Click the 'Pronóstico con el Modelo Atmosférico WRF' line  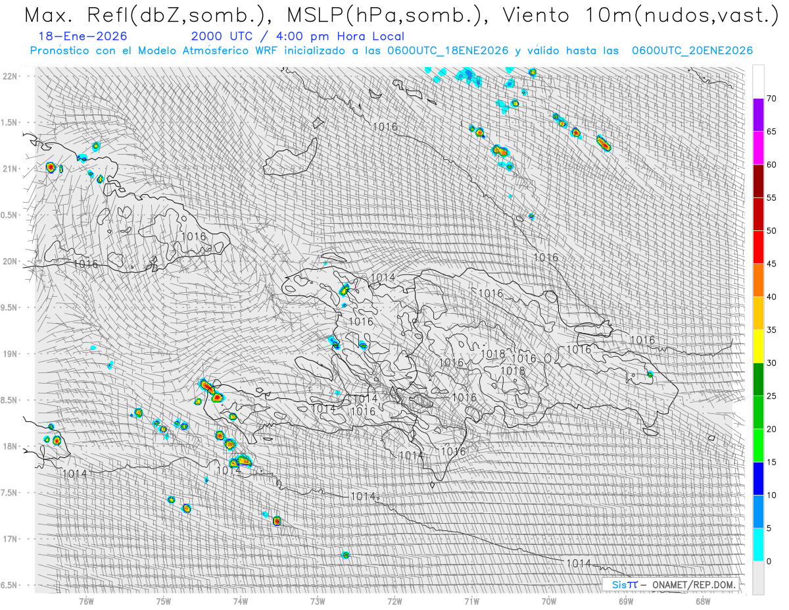click(391, 51)
